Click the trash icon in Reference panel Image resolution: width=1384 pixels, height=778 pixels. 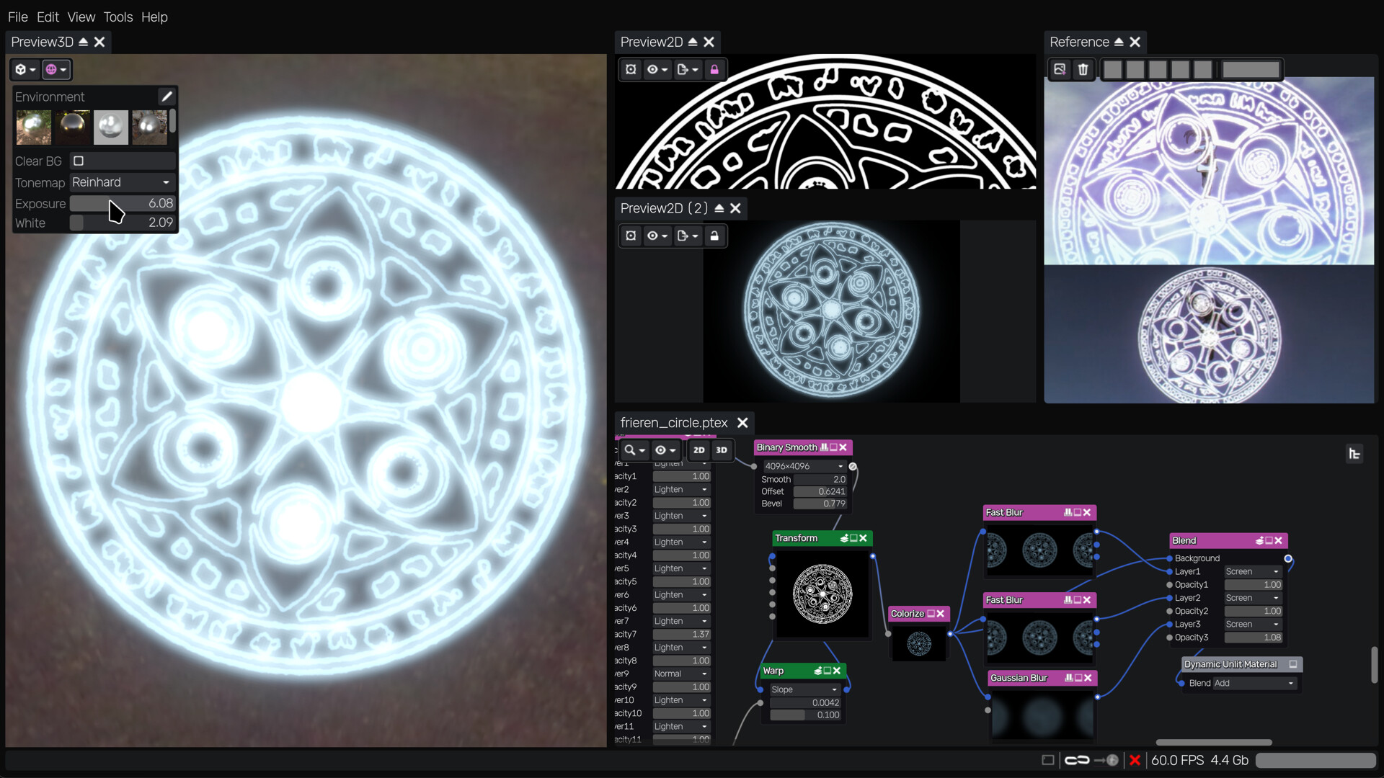(1083, 69)
